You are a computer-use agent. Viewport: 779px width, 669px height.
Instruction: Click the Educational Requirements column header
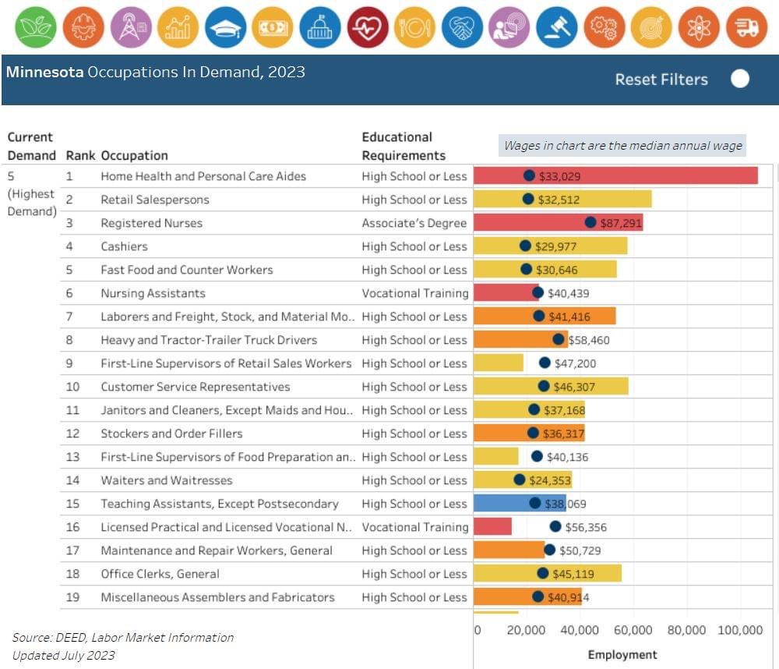[x=404, y=147]
